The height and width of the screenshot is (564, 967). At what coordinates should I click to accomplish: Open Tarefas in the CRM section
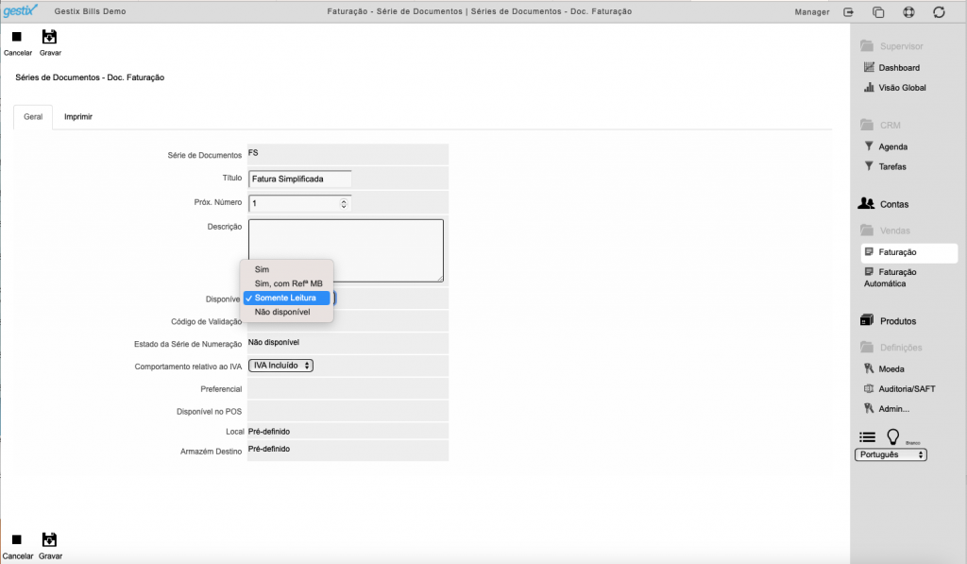[x=891, y=166]
